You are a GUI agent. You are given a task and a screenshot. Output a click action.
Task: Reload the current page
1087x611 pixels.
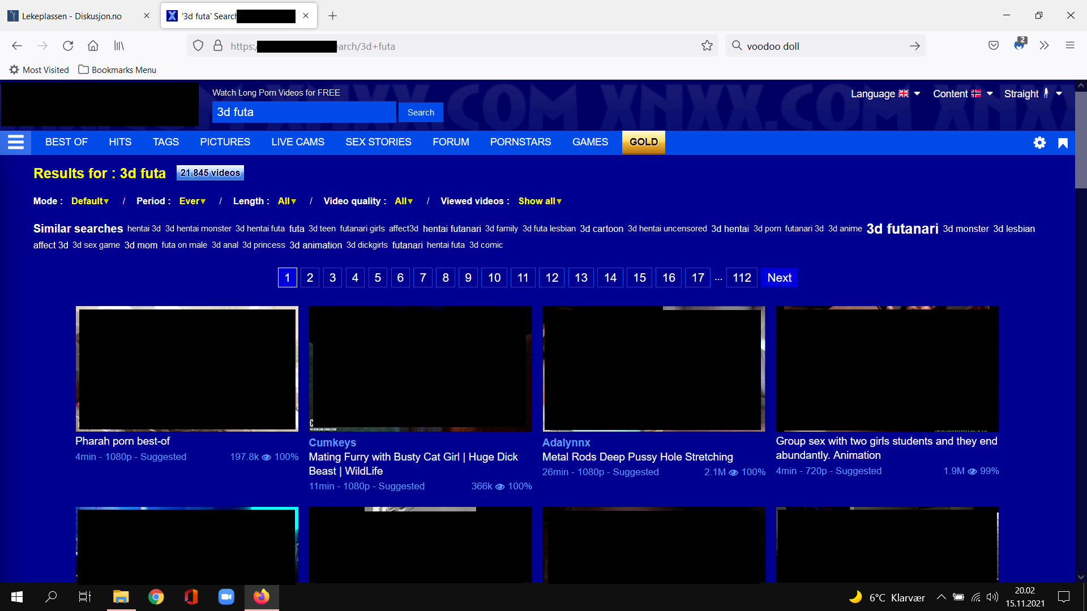pos(68,46)
